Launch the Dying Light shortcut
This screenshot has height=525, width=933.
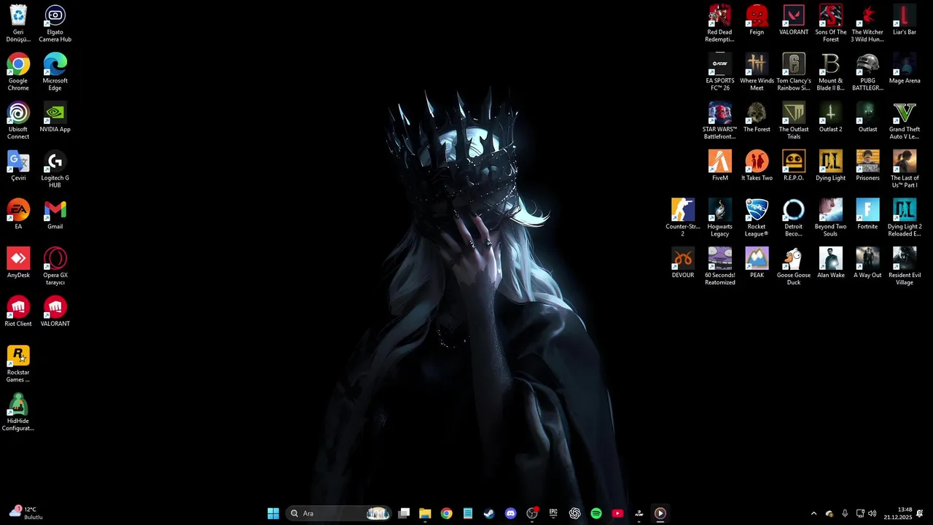831,166
